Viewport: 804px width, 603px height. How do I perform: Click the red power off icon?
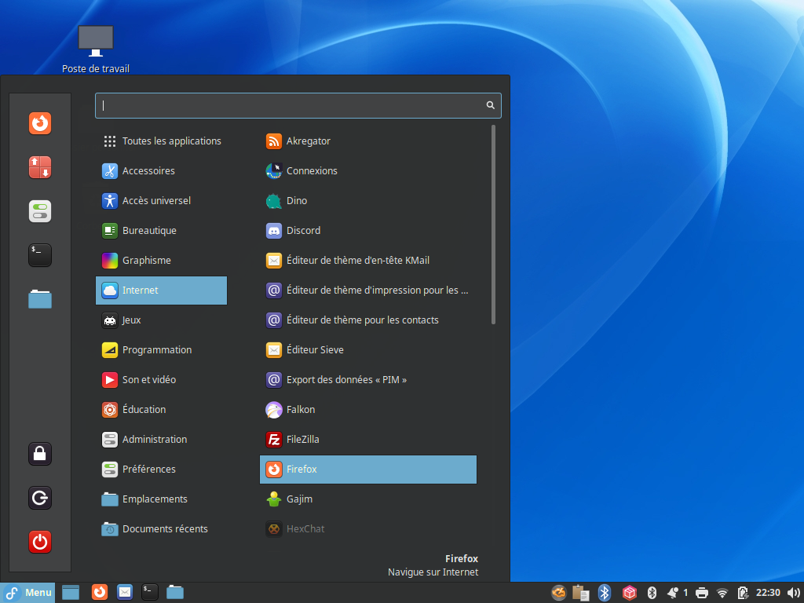(40, 542)
